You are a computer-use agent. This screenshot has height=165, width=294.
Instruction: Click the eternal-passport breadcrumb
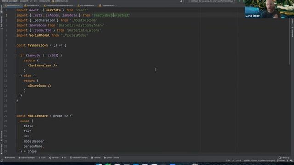point(10,1)
